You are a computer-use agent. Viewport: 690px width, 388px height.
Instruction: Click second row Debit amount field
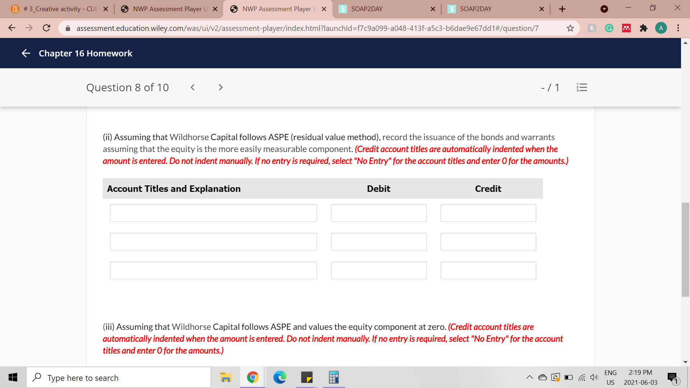tap(378, 242)
